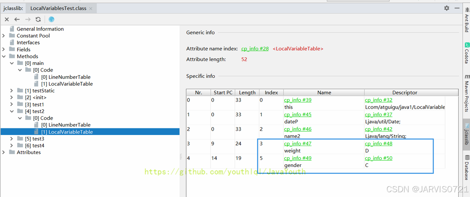Follow the cp_info #39 link for 'this'
The height and width of the screenshot is (197, 470).
click(298, 100)
